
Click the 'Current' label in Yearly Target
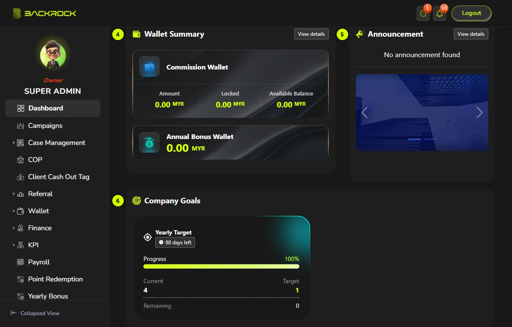[x=153, y=281]
